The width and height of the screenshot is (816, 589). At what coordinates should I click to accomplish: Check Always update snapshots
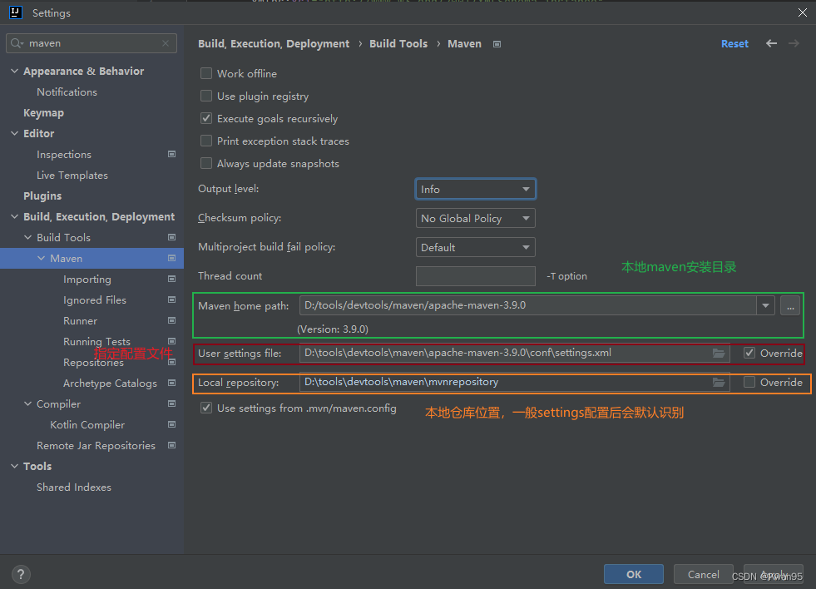pyautogui.click(x=206, y=163)
